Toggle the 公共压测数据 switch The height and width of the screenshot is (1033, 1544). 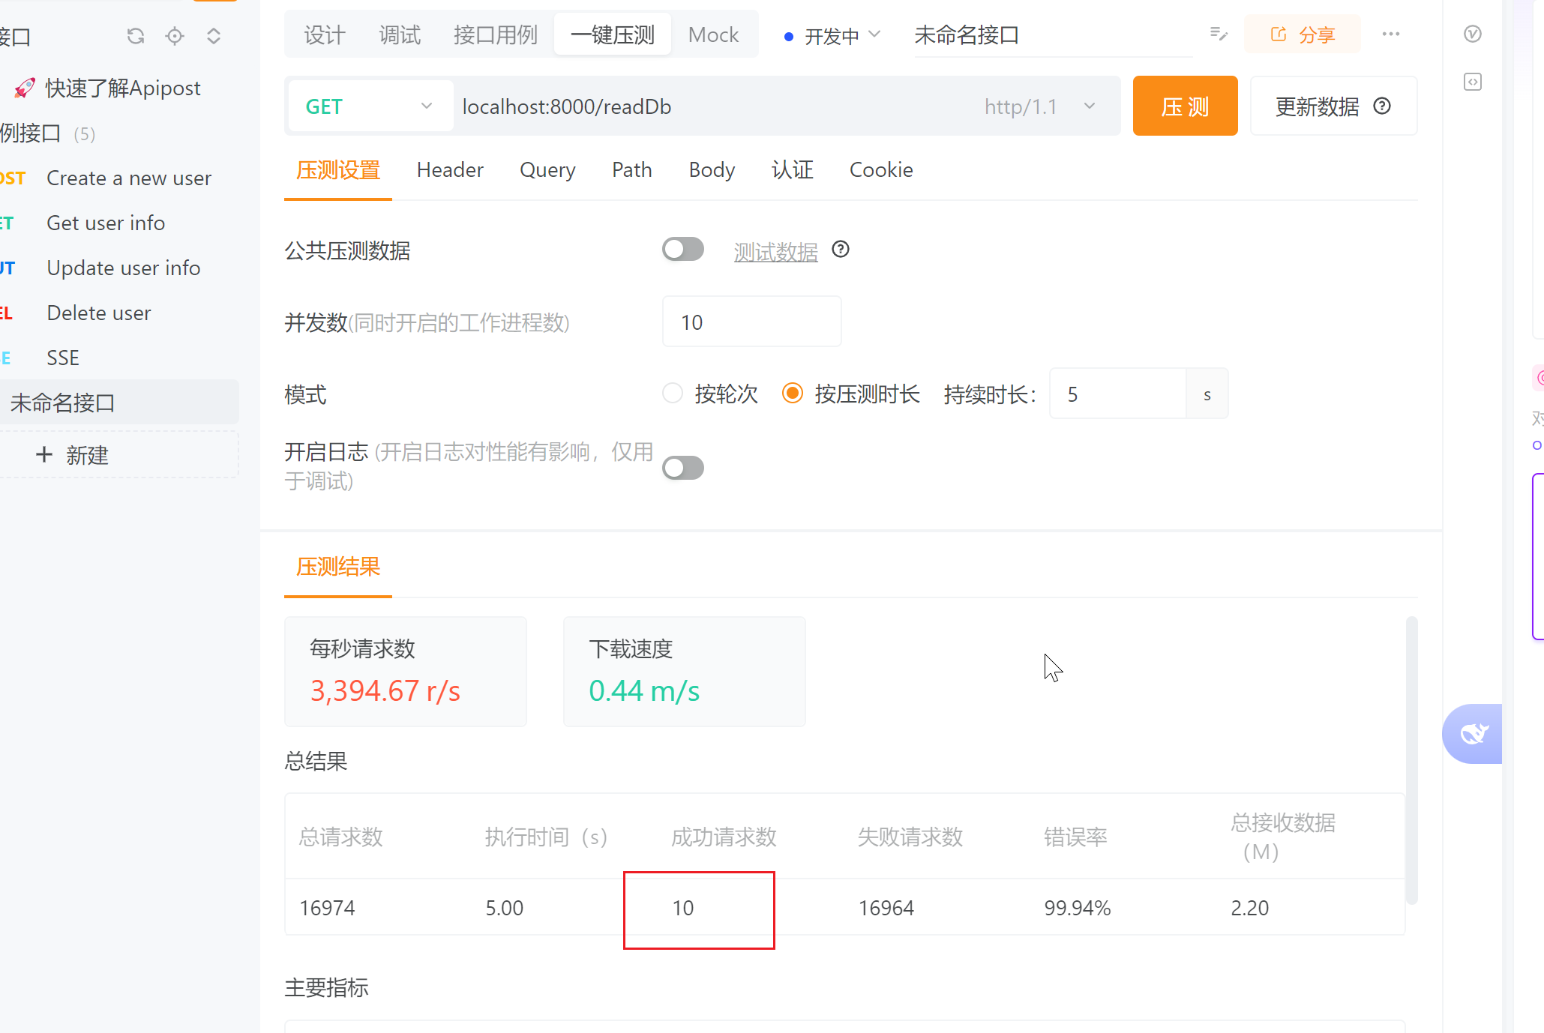pyautogui.click(x=682, y=250)
